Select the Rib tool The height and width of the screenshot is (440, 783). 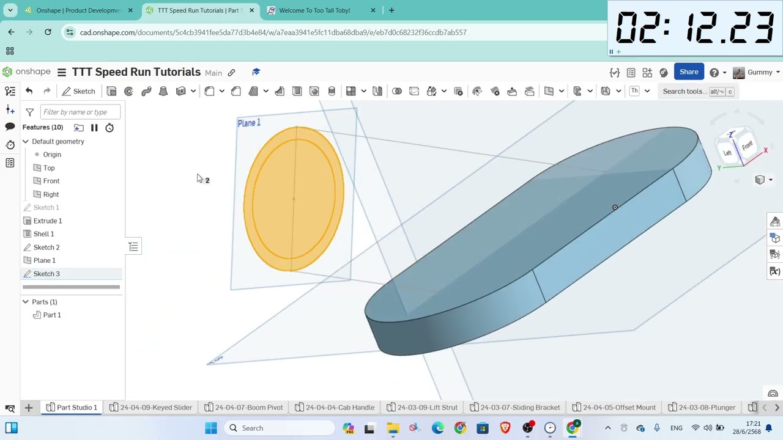(x=280, y=91)
